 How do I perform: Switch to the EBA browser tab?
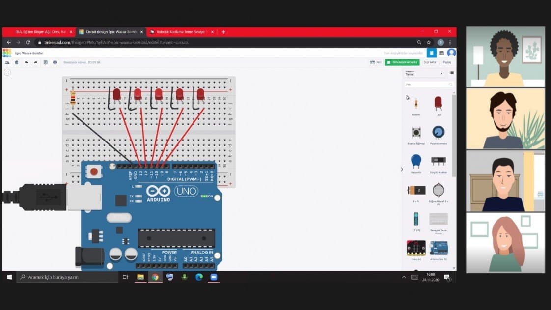pos(39,32)
